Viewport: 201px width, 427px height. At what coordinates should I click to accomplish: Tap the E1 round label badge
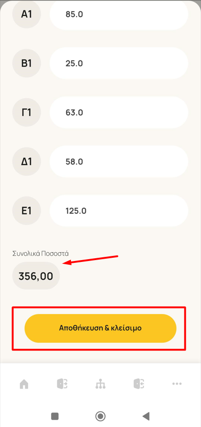click(x=27, y=211)
